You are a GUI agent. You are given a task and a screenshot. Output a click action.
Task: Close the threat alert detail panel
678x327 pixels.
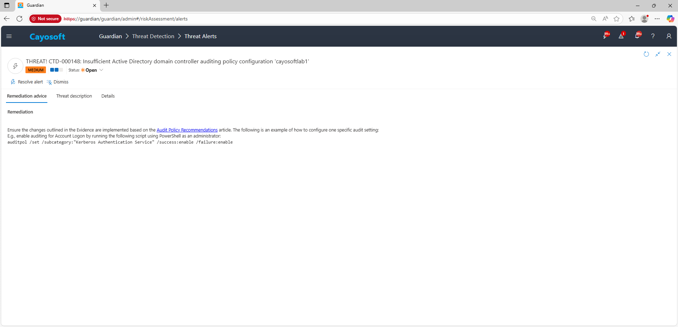point(669,54)
